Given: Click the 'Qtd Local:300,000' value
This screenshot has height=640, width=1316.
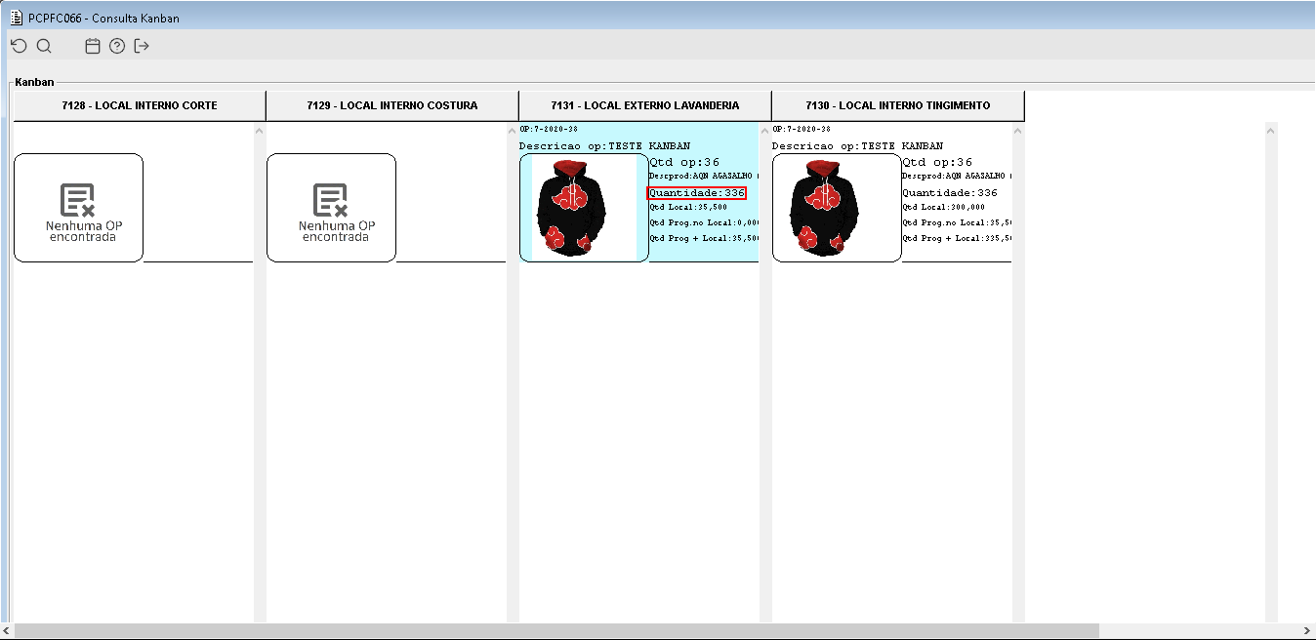Looking at the screenshot, I should (943, 207).
